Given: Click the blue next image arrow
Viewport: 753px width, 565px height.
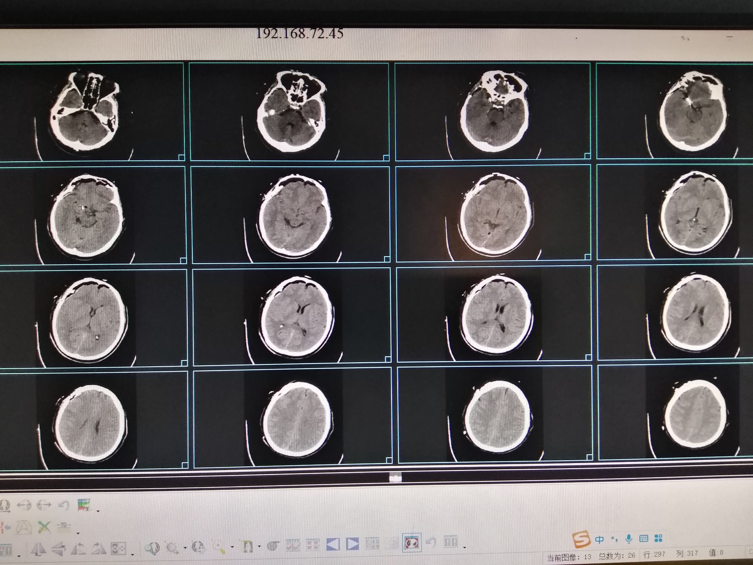Looking at the screenshot, I should click(352, 544).
